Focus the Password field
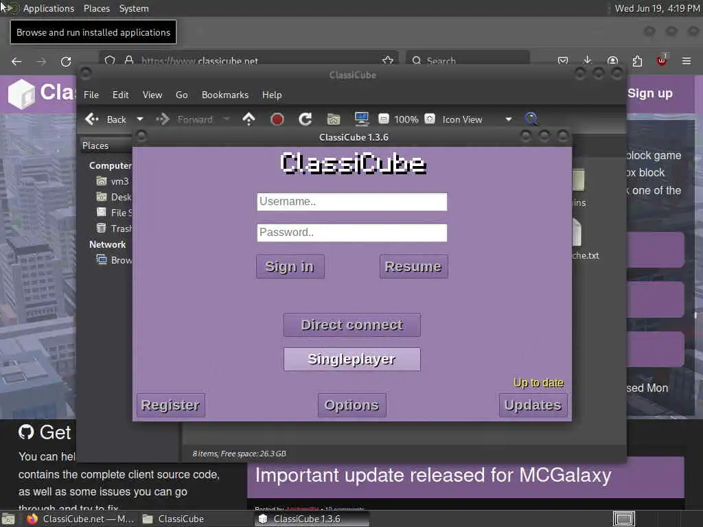This screenshot has width=703, height=527. pos(352,233)
